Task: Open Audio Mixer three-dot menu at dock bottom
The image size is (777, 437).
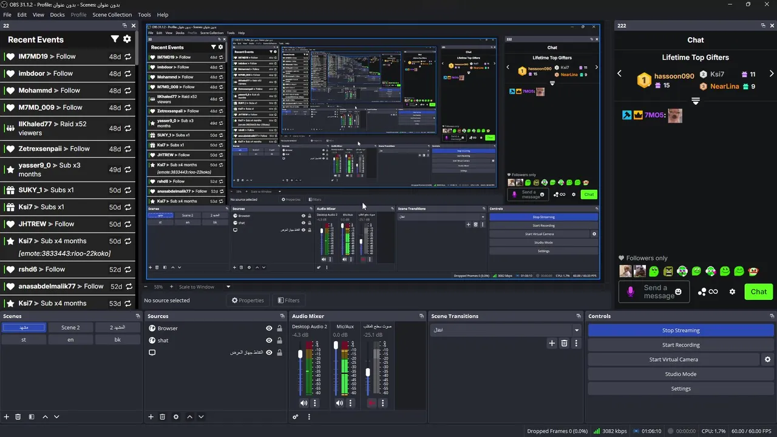Action: [309, 417]
